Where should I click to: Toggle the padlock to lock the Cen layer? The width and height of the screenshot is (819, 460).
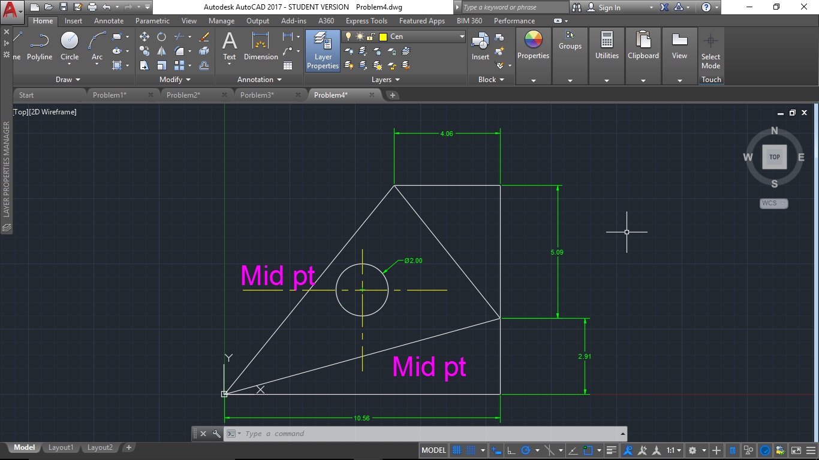coord(370,37)
